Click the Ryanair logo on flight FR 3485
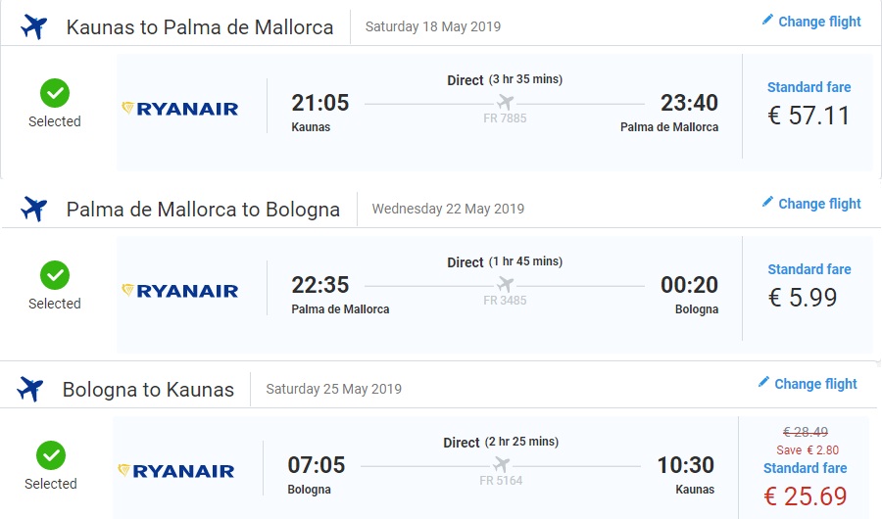The width and height of the screenshot is (882, 519). (180, 291)
